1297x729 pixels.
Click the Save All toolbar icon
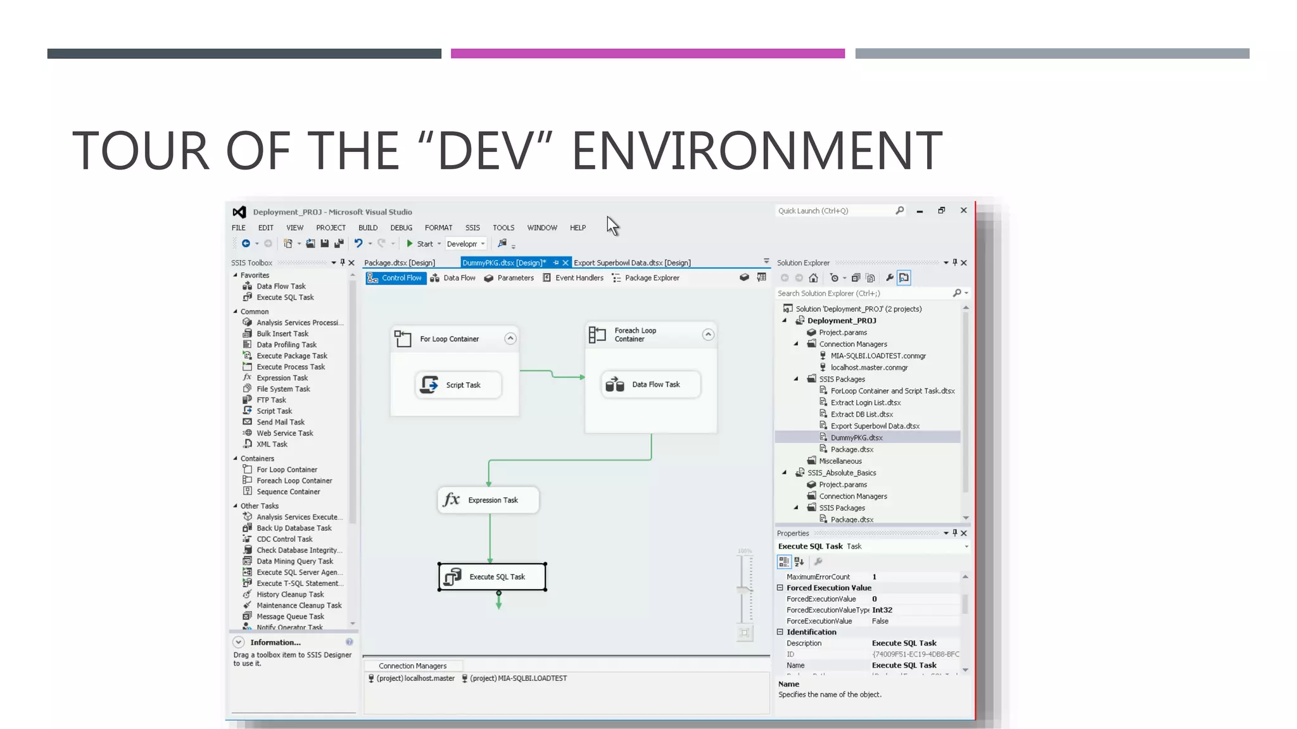click(339, 244)
